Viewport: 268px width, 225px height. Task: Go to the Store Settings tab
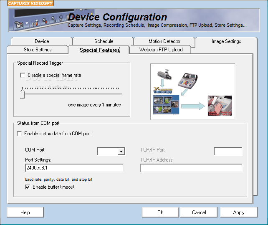(x=38, y=50)
